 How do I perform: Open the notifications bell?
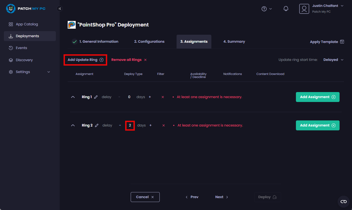pyautogui.click(x=286, y=9)
